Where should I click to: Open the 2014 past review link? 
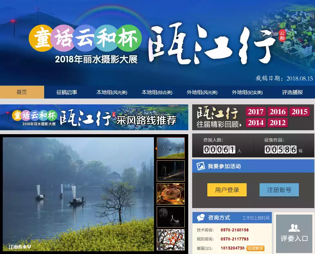[x=256, y=123]
